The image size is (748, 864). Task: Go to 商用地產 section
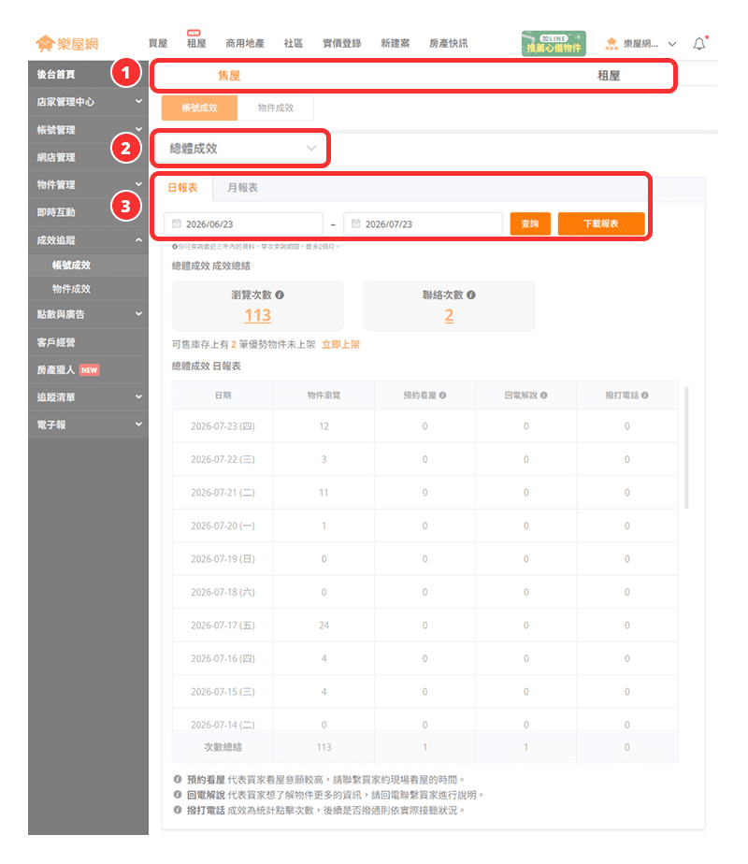245,44
